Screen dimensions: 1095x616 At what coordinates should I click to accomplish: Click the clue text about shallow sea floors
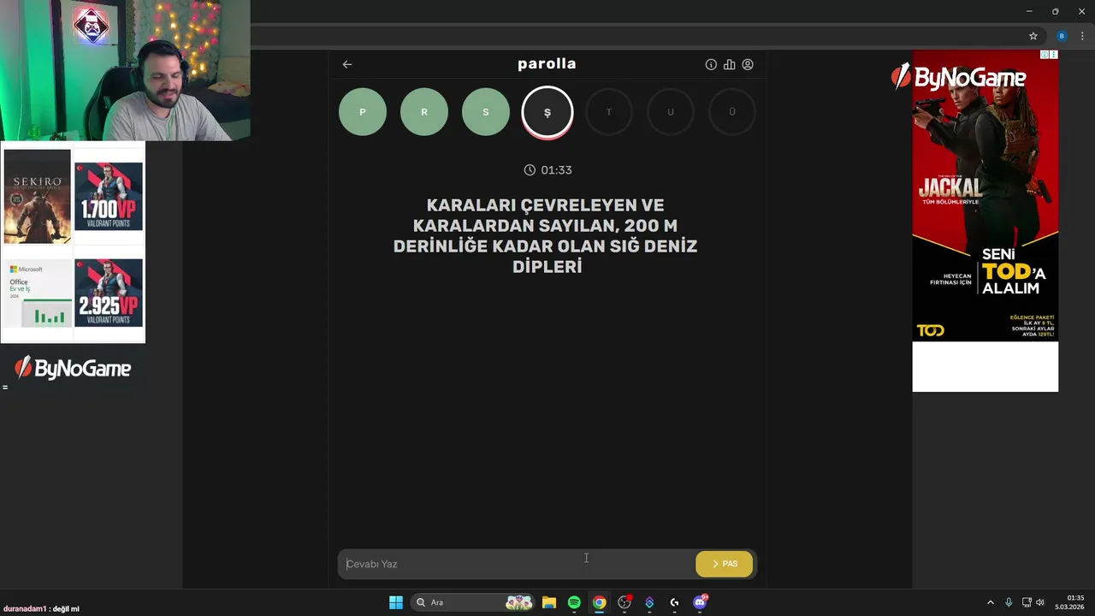pos(546,236)
